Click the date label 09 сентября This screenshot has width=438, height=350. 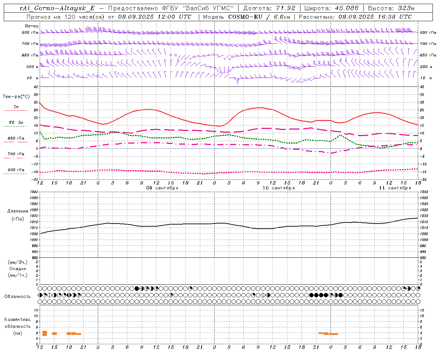(162, 188)
